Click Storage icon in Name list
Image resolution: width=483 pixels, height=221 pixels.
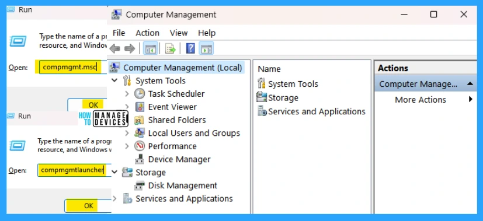(x=262, y=97)
